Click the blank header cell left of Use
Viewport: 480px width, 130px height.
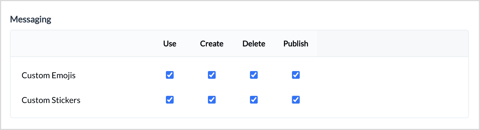tap(83, 44)
